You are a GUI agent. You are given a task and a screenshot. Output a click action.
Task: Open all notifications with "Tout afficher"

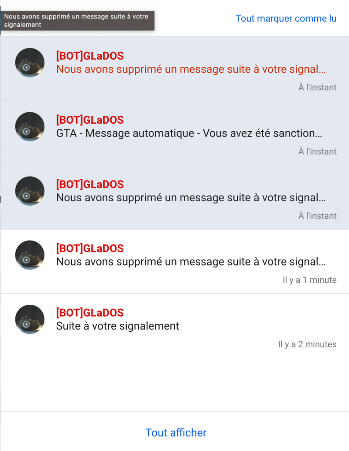pyautogui.click(x=176, y=433)
